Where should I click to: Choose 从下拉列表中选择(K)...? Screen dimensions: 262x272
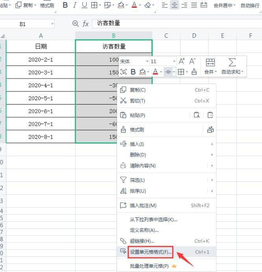[167, 220]
